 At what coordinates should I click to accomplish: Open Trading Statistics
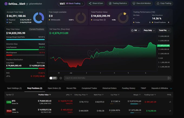[118, 3]
